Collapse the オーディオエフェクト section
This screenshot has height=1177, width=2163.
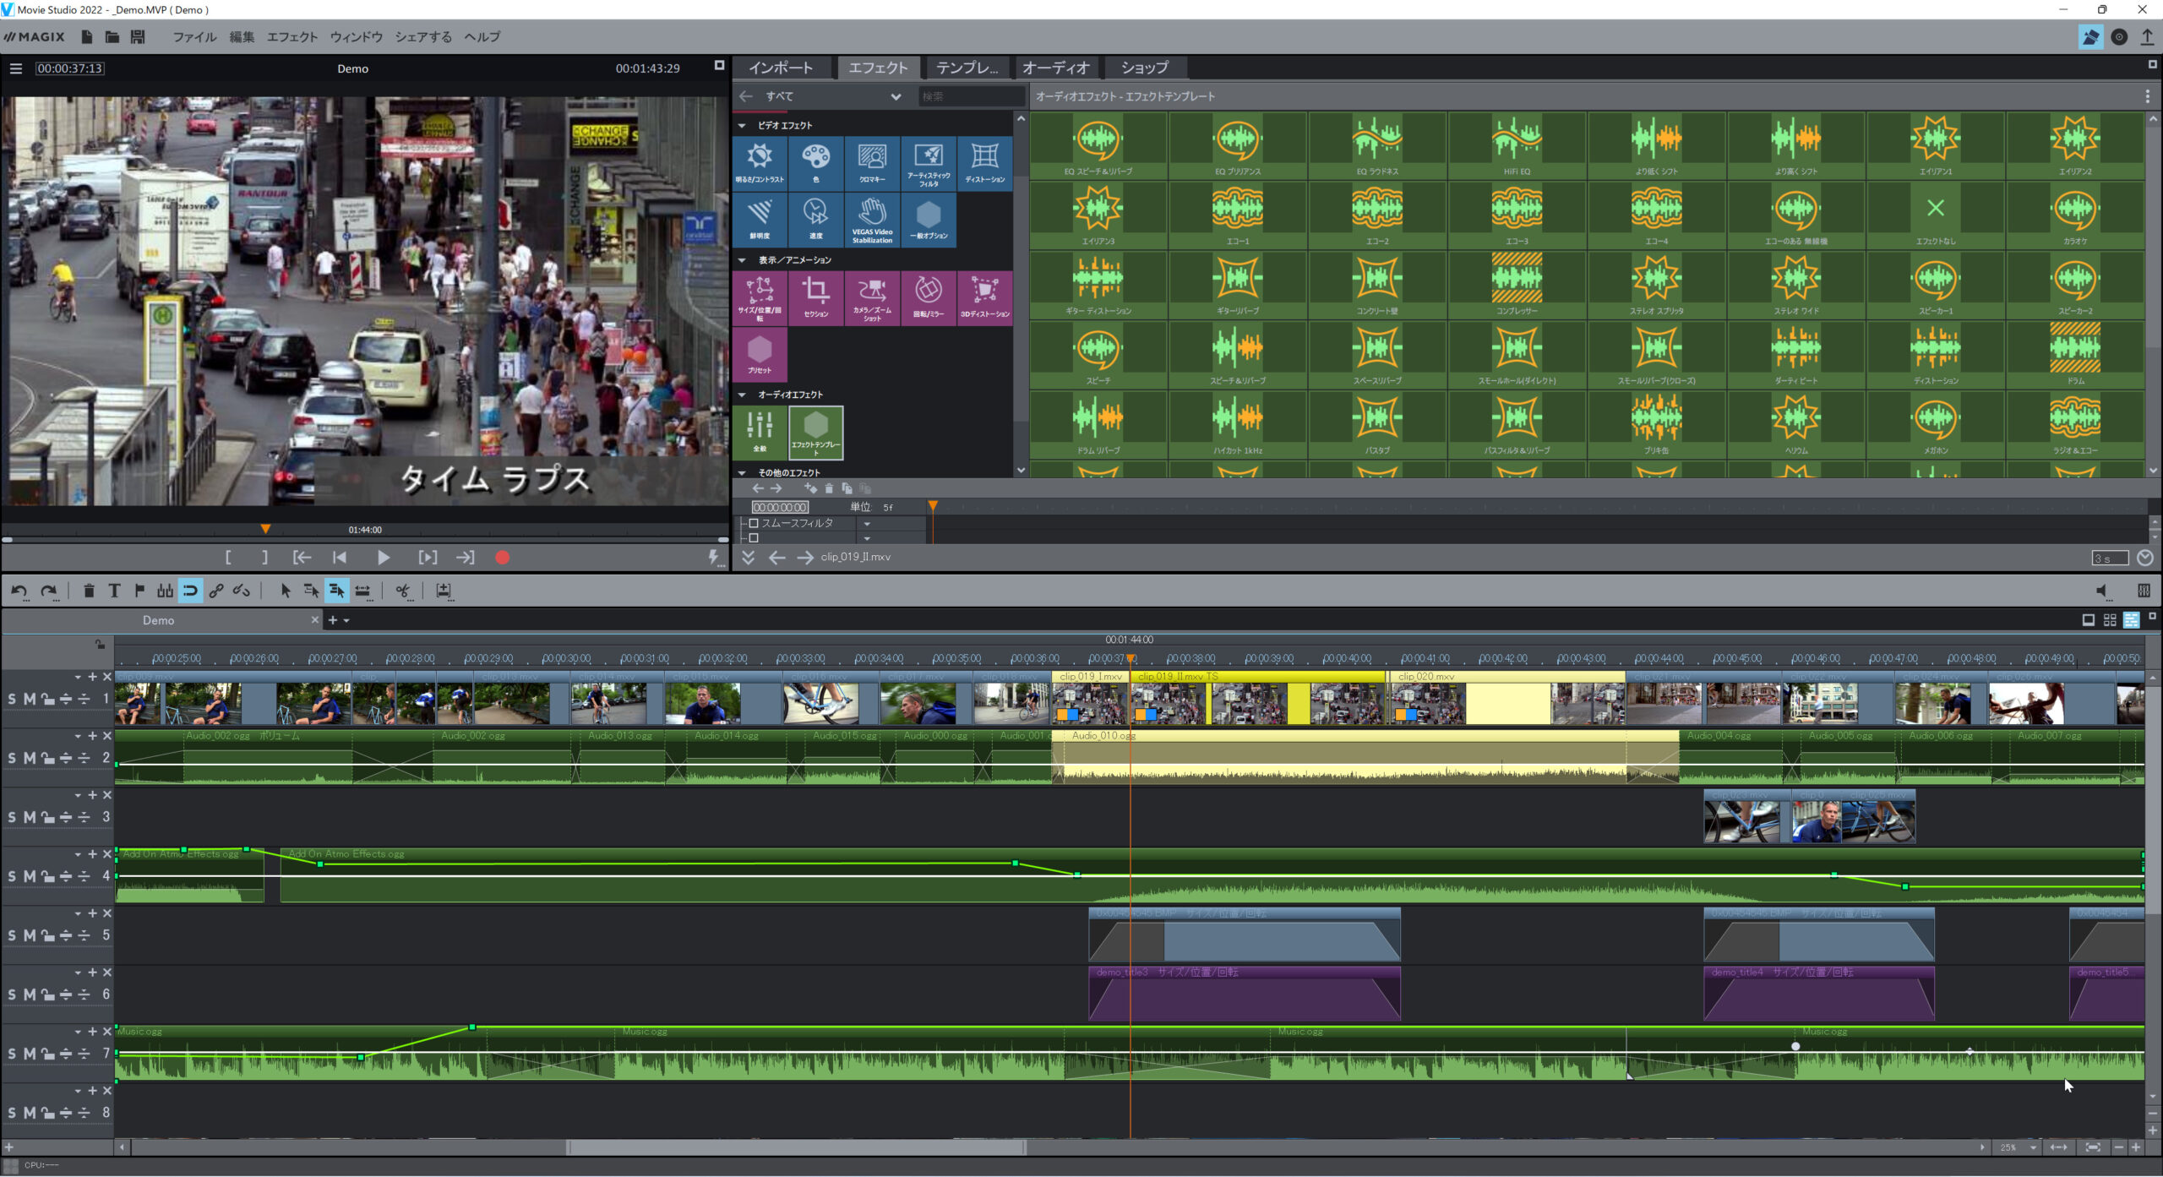(742, 395)
